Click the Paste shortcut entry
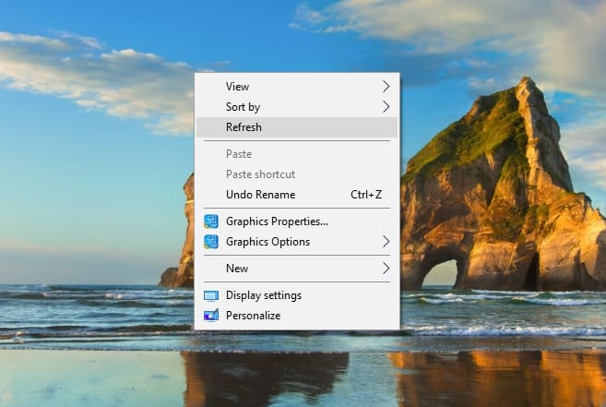The width and height of the screenshot is (606, 407). tap(260, 174)
